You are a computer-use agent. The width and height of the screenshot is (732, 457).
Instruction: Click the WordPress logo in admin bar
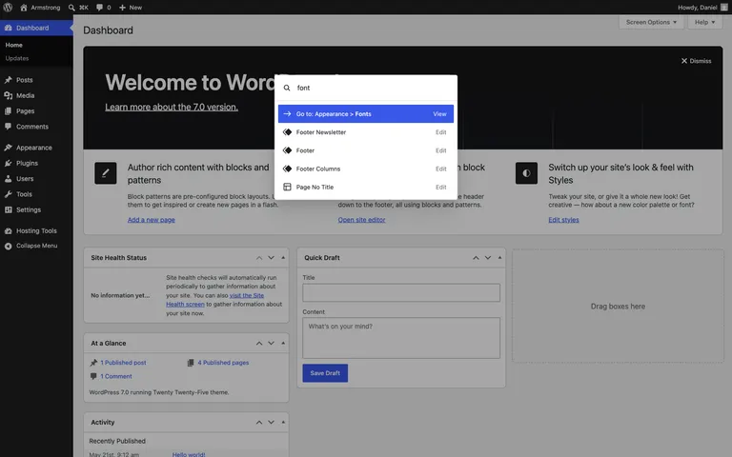(8, 8)
